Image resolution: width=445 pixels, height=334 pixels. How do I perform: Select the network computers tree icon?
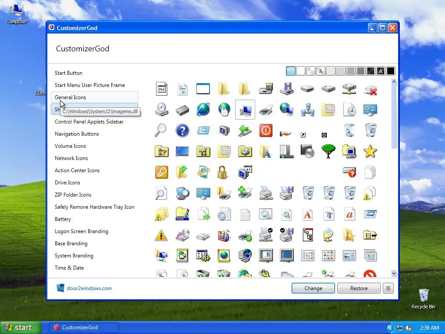(308, 110)
